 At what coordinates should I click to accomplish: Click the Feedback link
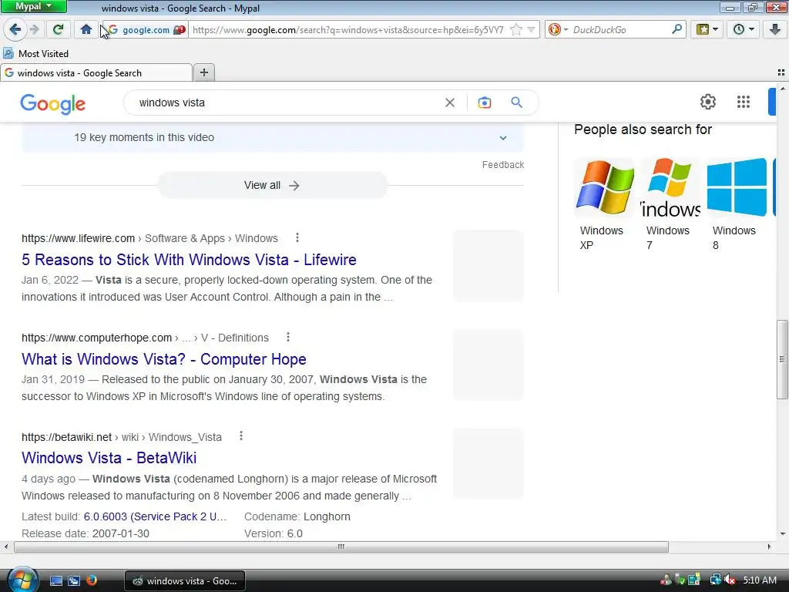tap(502, 165)
